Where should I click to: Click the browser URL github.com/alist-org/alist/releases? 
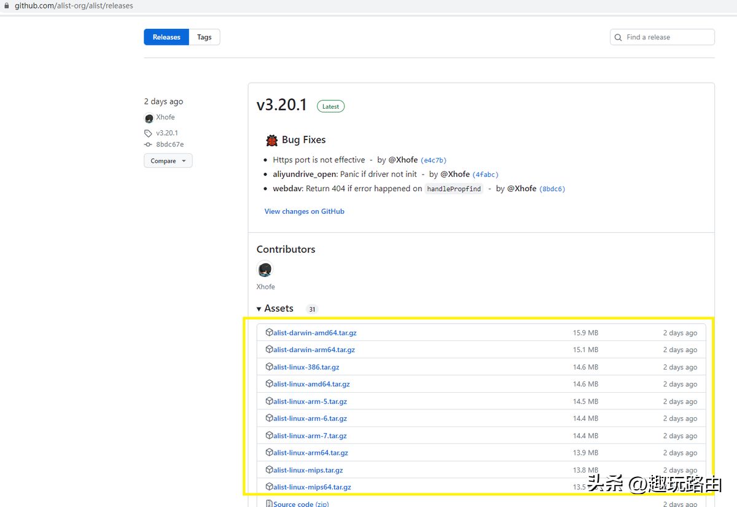click(x=74, y=6)
